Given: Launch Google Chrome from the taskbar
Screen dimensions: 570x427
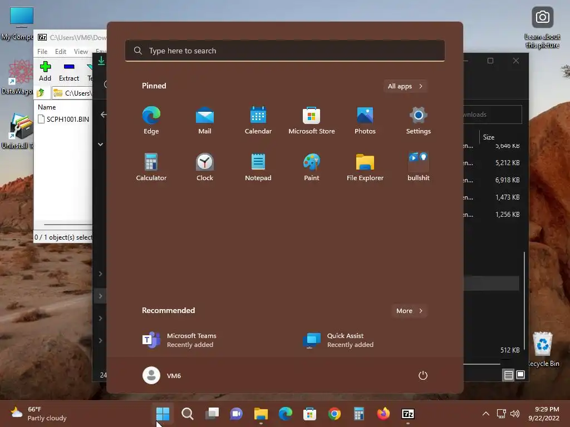Looking at the screenshot, I should 335,414.
